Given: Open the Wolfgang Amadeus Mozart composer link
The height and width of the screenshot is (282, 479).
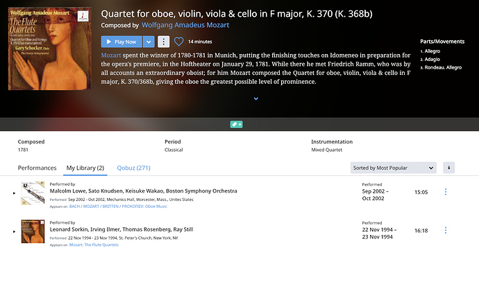Looking at the screenshot, I should pos(185,25).
